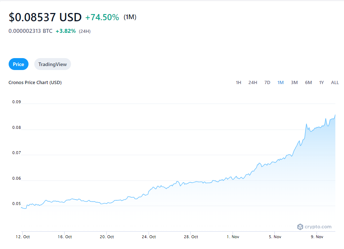Click the 12. Oct date label

(x=23, y=237)
